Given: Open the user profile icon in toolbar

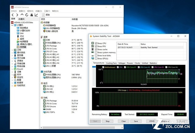Looking at the screenshot, I should [x=31, y=15].
